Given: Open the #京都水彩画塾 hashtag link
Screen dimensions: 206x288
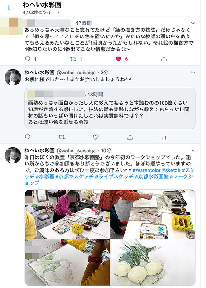Looking at the screenshot, I should (152, 177).
